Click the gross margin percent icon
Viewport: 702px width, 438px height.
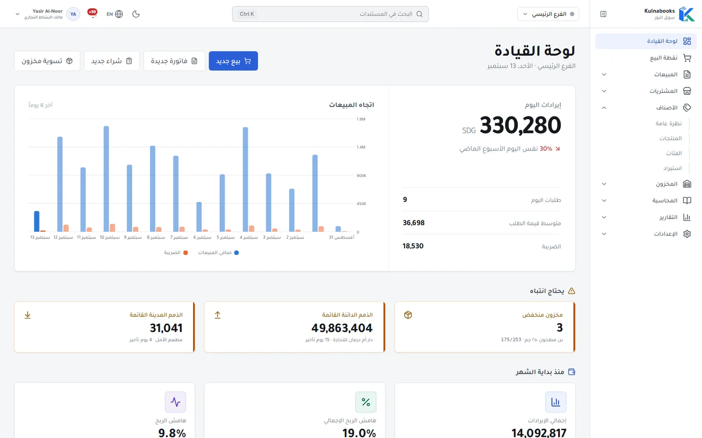click(366, 402)
